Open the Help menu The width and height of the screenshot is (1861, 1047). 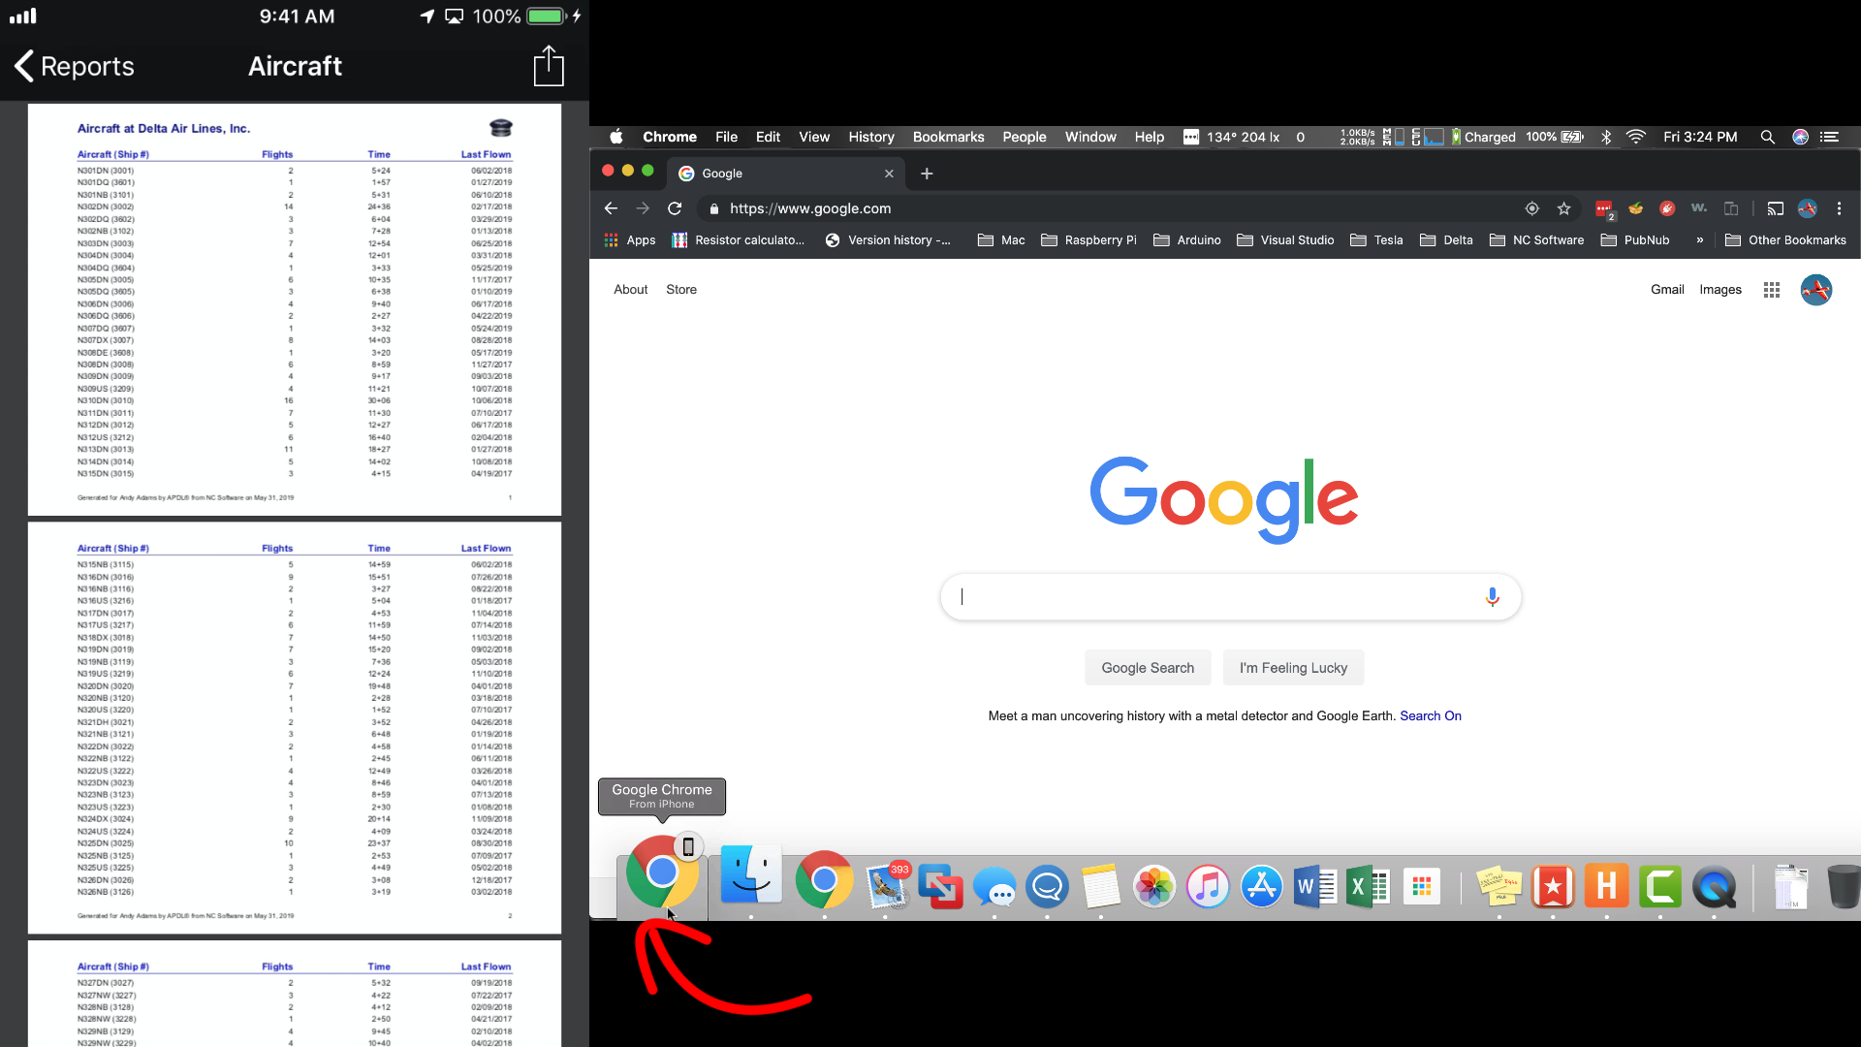point(1150,137)
